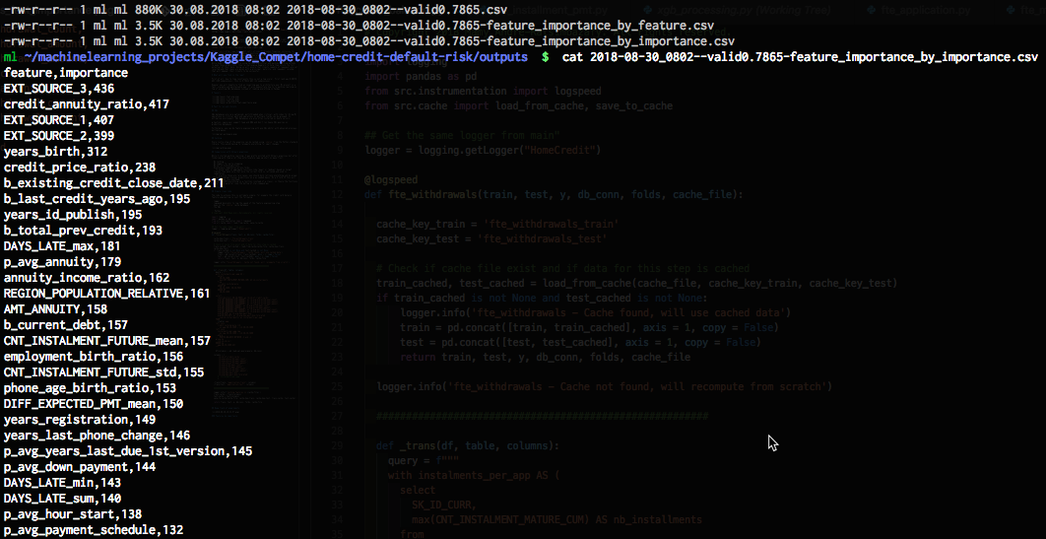Click the b_current_debt,157 line
Viewport: 1046px width, 539px height.
point(66,325)
